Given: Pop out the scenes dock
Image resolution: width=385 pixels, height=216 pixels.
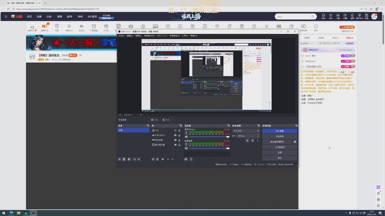Looking at the screenshot, I should pos(148,126).
